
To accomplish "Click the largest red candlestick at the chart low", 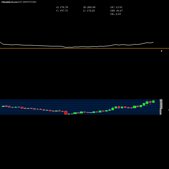I will [x=66, y=113].
